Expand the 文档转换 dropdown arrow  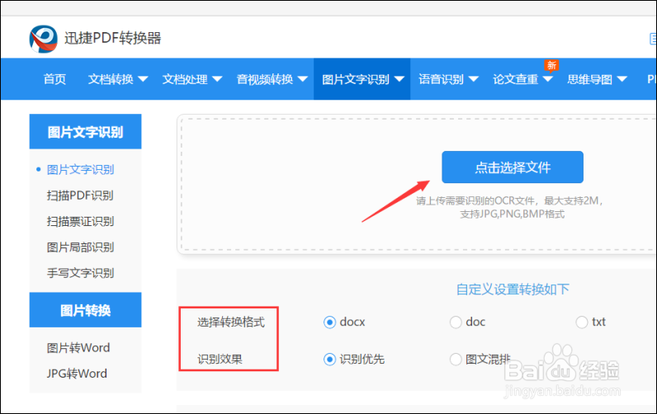coord(143,79)
